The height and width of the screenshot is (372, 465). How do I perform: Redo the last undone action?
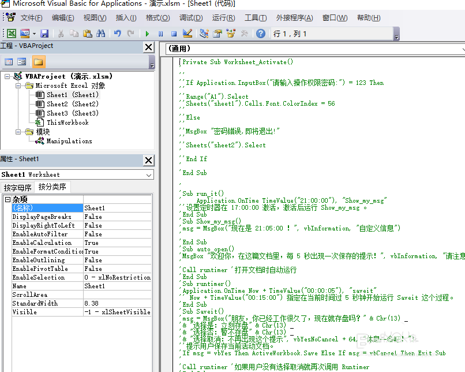pyautogui.click(x=130, y=34)
